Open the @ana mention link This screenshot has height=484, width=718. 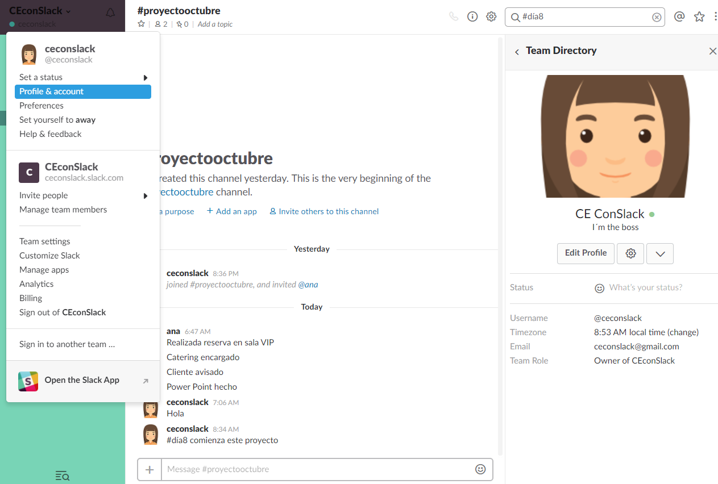click(x=308, y=285)
